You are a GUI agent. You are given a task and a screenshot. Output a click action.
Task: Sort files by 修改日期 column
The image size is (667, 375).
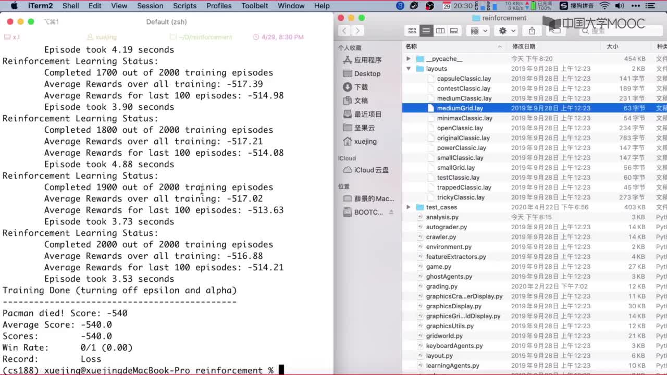(524, 46)
